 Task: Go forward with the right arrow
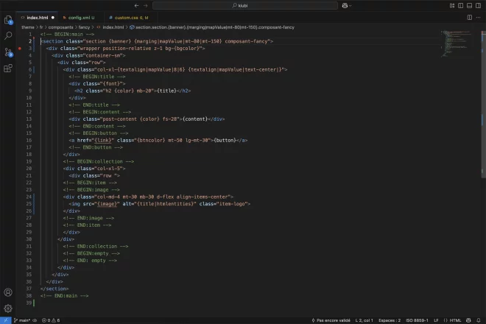click(x=145, y=6)
